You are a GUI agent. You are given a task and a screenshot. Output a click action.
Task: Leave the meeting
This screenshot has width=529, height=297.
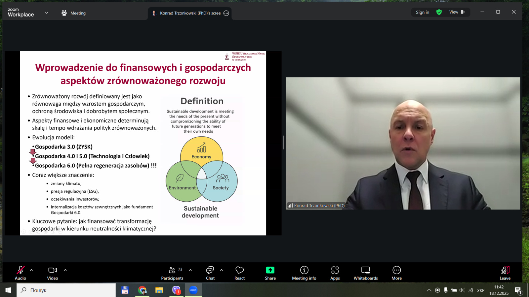pos(505,273)
